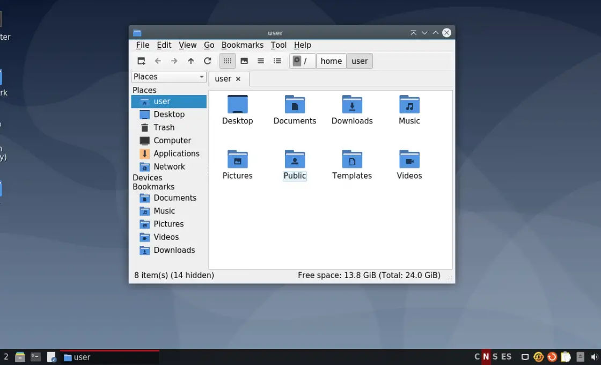Switch to thumbnail view mode
Viewport: 601px width, 365px height.
244,61
